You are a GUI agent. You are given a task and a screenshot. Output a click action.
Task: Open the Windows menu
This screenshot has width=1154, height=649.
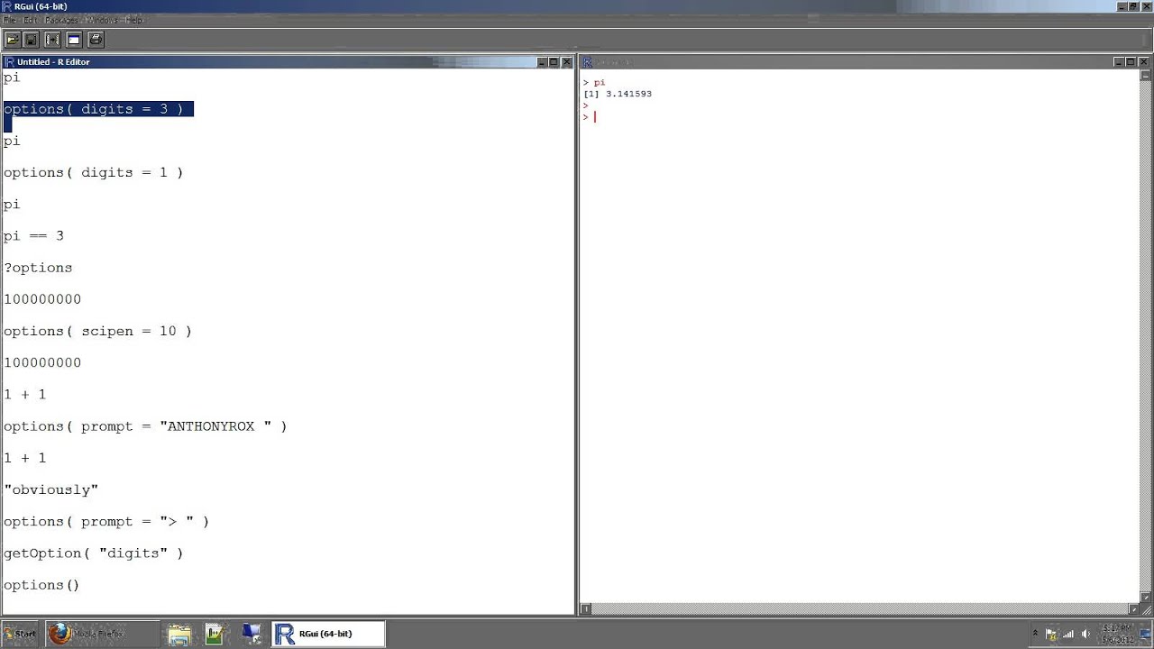[x=104, y=20]
